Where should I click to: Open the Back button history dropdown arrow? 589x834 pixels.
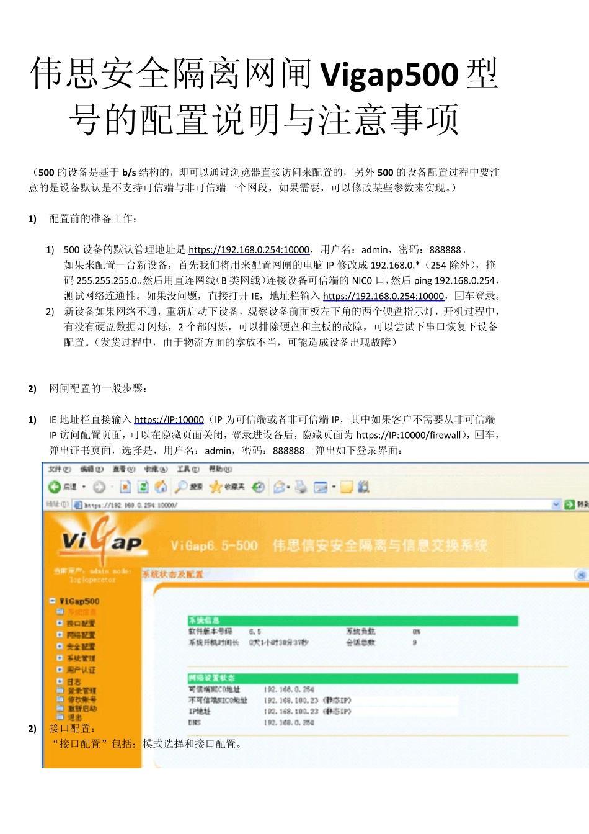84,487
